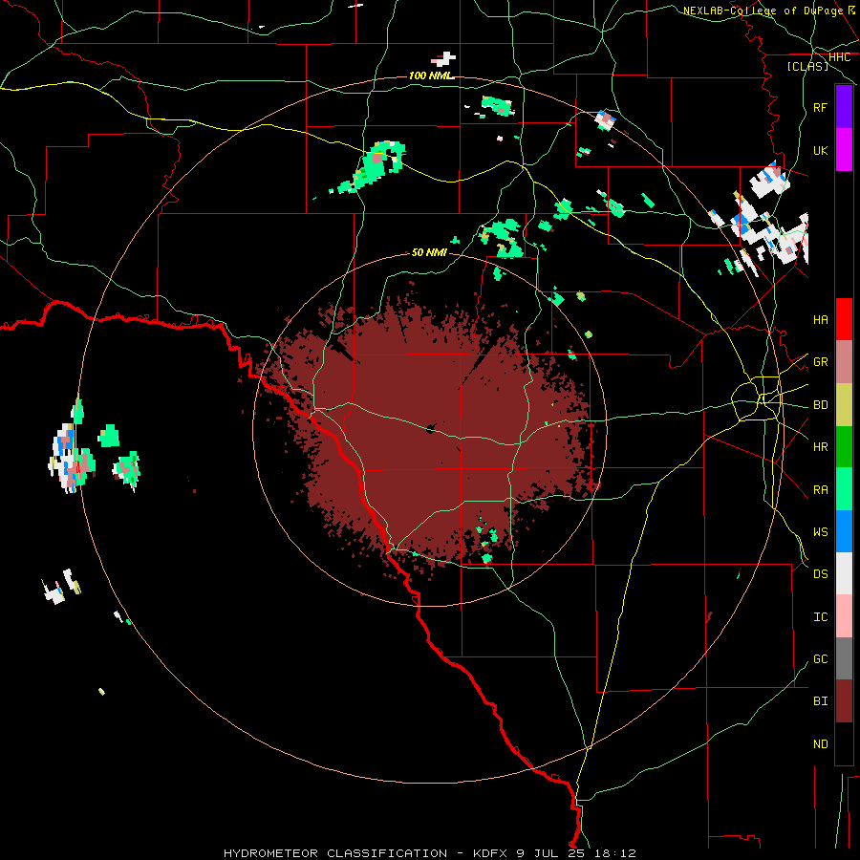Click the NEXLAB-College of DuPage credit text
The width and height of the screenshot is (860, 860).
[x=763, y=11]
